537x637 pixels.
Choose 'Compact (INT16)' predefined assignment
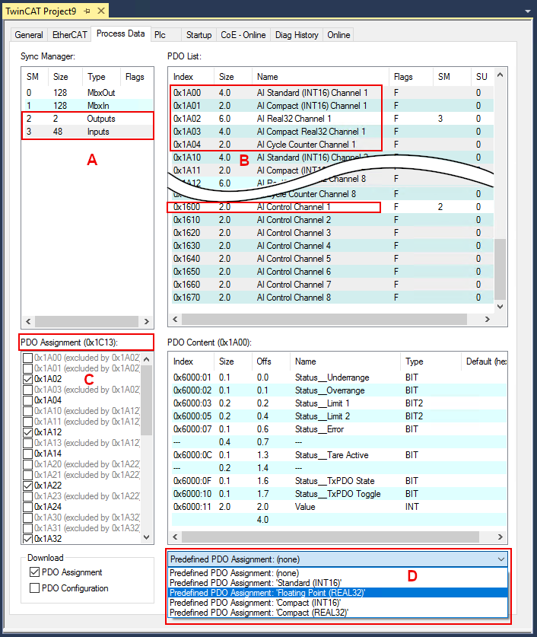[337, 603]
